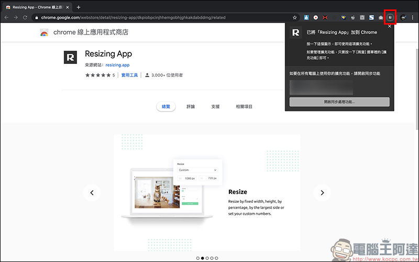This screenshot has height=262, width=419.
Task: Click the yellow-blue shield extension icon
Action: click(344, 18)
